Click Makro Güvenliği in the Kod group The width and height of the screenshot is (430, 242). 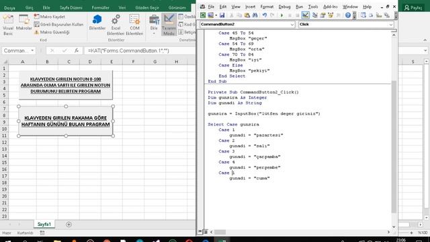(x=52, y=32)
